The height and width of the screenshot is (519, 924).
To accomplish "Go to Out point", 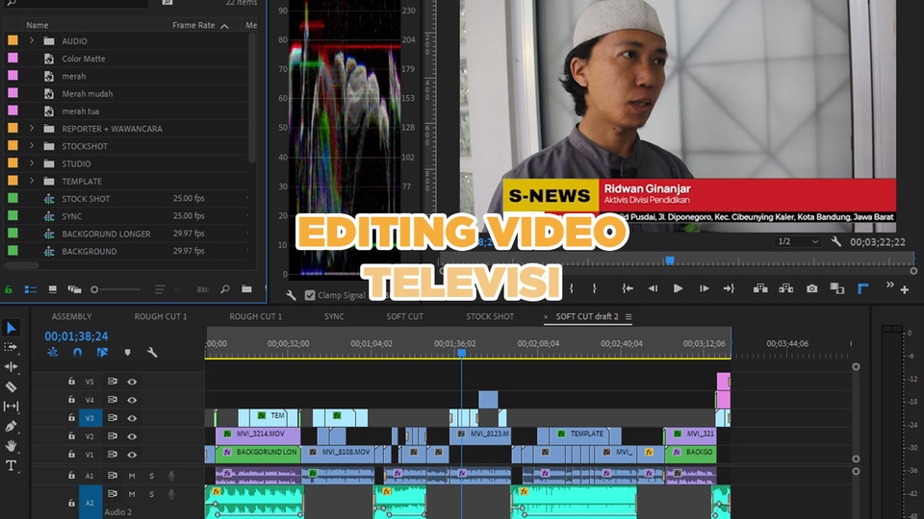I will (x=729, y=288).
